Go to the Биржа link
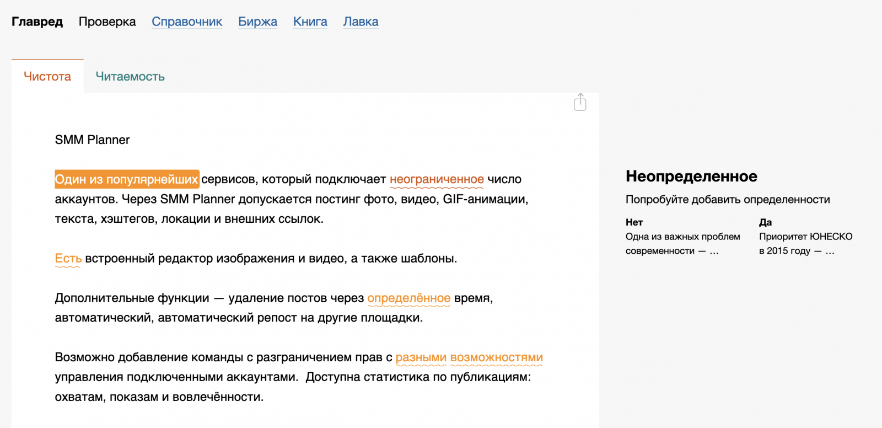The height and width of the screenshot is (428, 882). click(x=257, y=22)
